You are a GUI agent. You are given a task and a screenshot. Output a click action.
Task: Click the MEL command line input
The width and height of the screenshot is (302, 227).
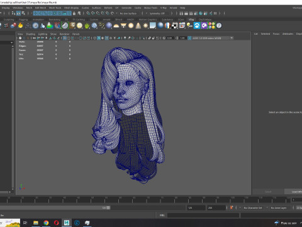(203, 215)
